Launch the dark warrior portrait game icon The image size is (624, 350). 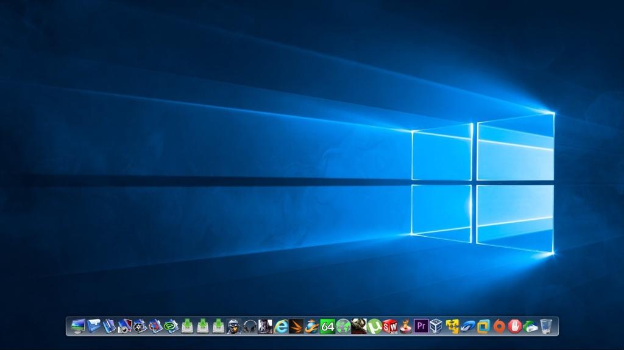pyautogui.click(x=358, y=326)
